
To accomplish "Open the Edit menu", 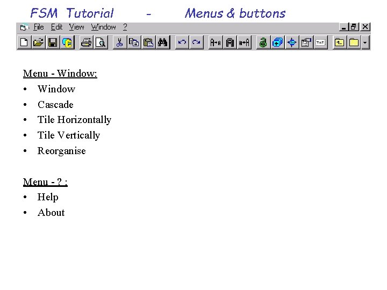I will click(x=56, y=27).
